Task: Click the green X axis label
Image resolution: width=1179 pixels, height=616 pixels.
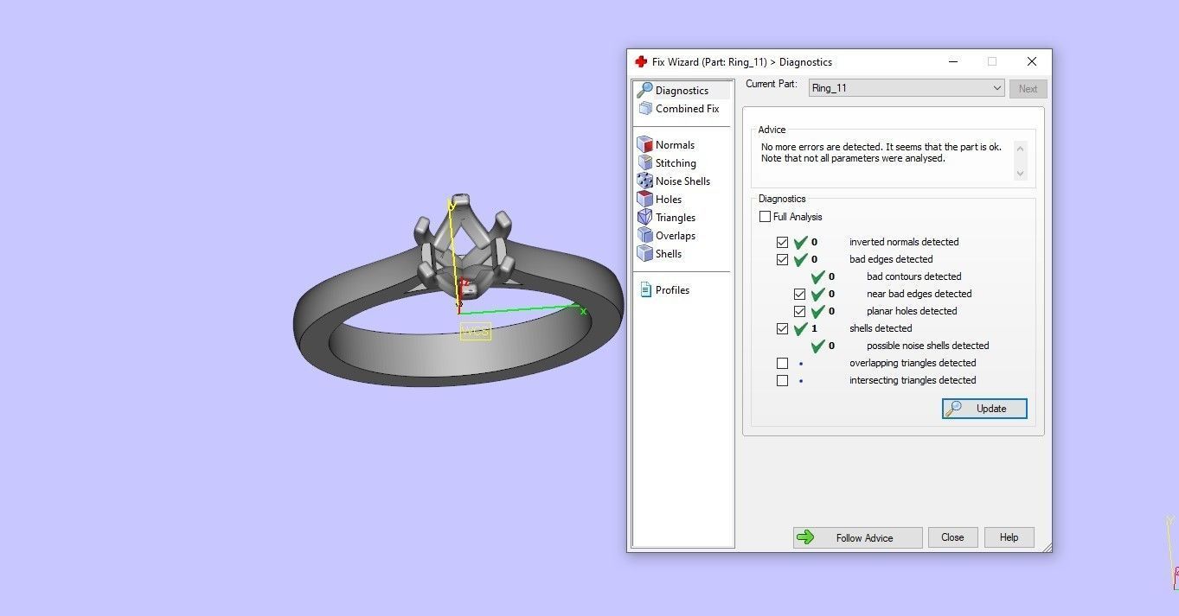Action: point(583,311)
